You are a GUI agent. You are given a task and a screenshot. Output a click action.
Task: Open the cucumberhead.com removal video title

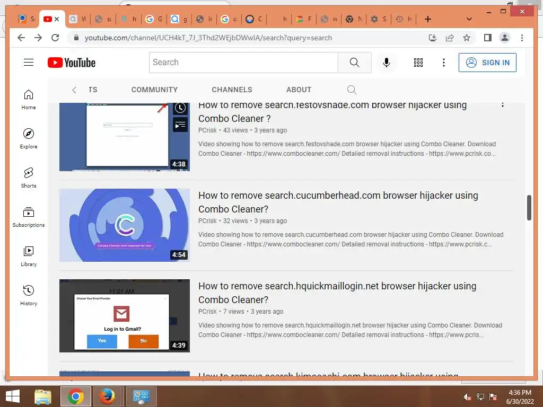click(338, 202)
